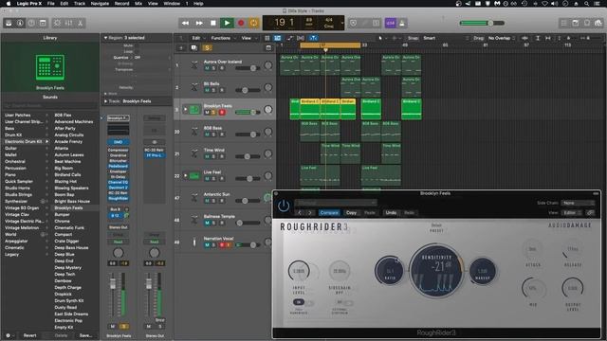The width and height of the screenshot is (607, 341).
Task: Open the Window menu
Action: (172, 4)
